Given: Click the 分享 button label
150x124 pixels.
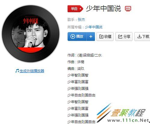Looking at the screenshot, I should click(127, 36).
